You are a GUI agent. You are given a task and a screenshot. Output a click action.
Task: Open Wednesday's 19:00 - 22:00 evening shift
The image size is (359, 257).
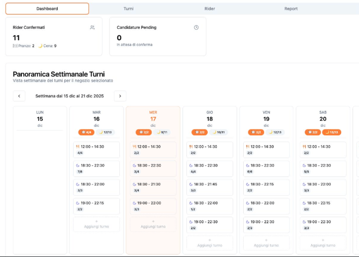pos(153,206)
